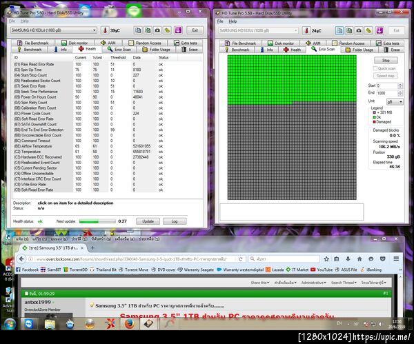The height and width of the screenshot is (344, 414).
Task: Switch to Error Scan tab in left window
Action: pyautogui.click(x=119, y=50)
